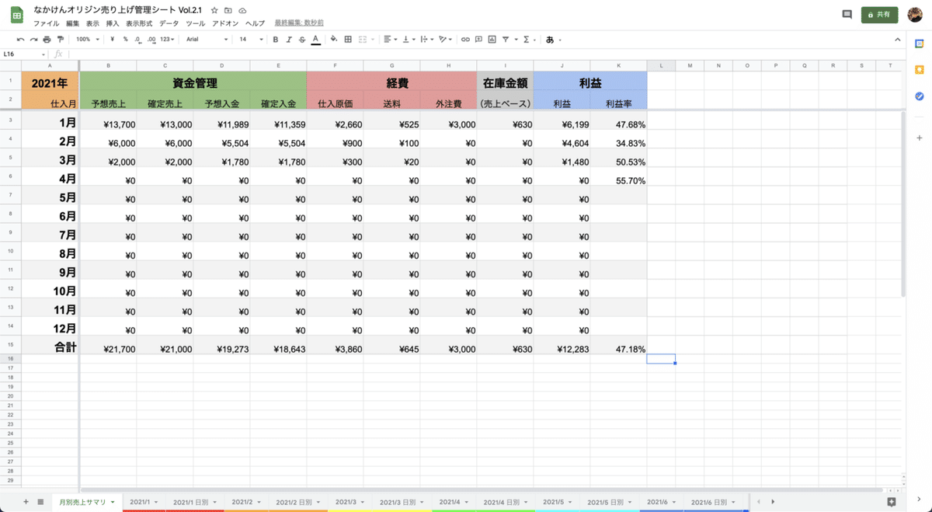Select the paint format roller icon
Image resolution: width=932 pixels, height=512 pixels.
pos(61,39)
